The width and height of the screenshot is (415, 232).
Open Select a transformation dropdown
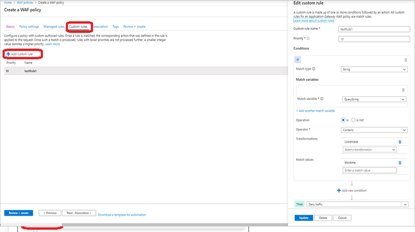[370, 150]
